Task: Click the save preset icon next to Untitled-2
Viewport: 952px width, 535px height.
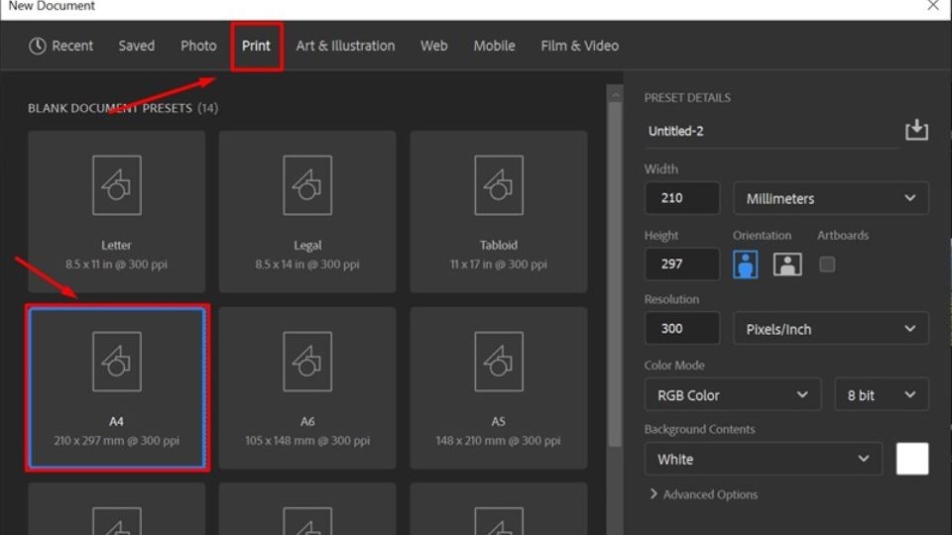Action: click(916, 130)
